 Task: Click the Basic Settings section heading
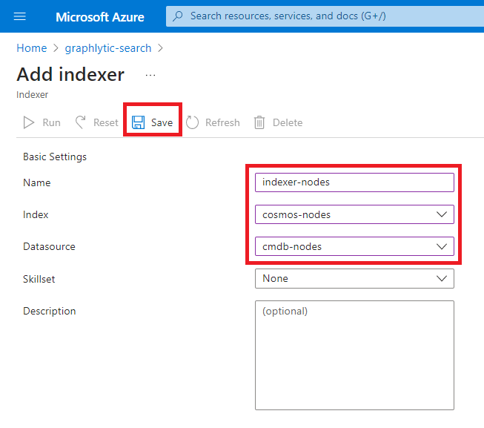click(55, 157)
